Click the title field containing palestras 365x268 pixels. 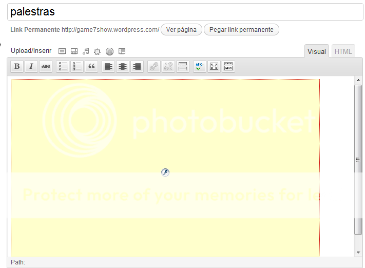coord(185,11)
